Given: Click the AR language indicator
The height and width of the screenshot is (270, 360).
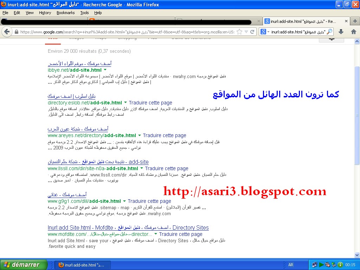Looking at the screenshot, I should tap(291, 265).
